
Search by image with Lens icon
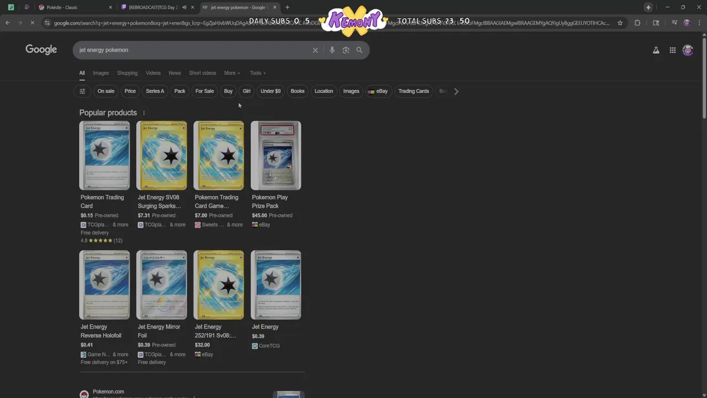[346, 50]
